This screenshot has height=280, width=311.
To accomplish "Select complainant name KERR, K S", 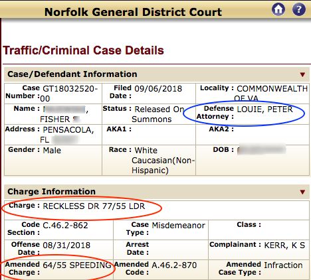I will click(x=284, y=245).
